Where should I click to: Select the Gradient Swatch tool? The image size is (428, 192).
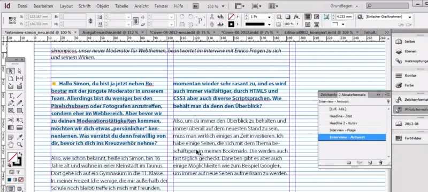coord(11,127)
